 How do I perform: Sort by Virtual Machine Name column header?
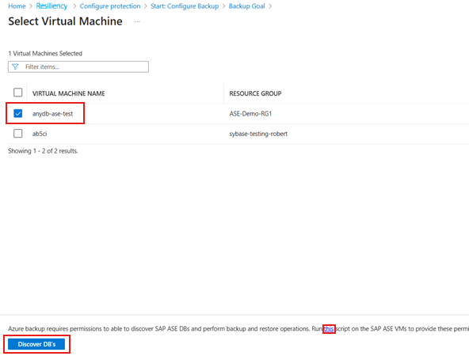click(x=69, y=93)
